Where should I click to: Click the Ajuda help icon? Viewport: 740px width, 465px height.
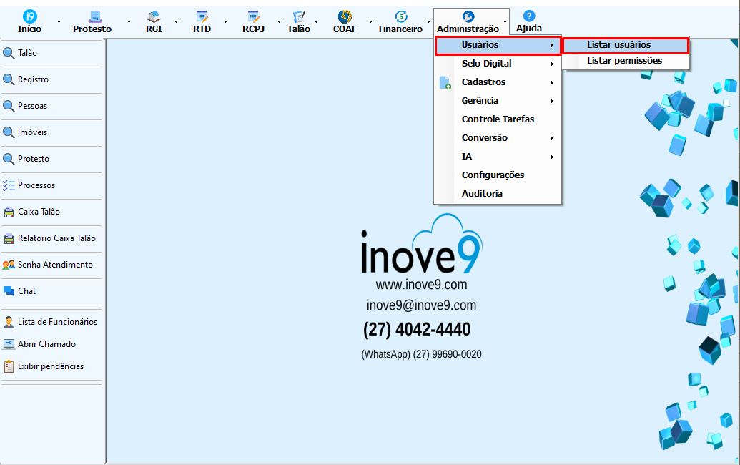click(529, 16)
